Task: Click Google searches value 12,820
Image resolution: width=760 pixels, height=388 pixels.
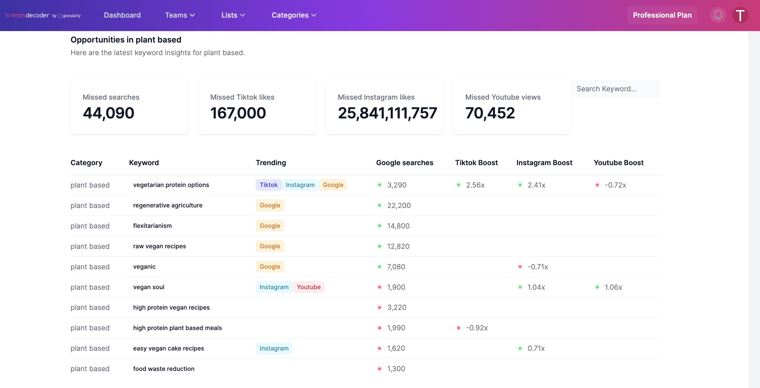Action: 398,246
